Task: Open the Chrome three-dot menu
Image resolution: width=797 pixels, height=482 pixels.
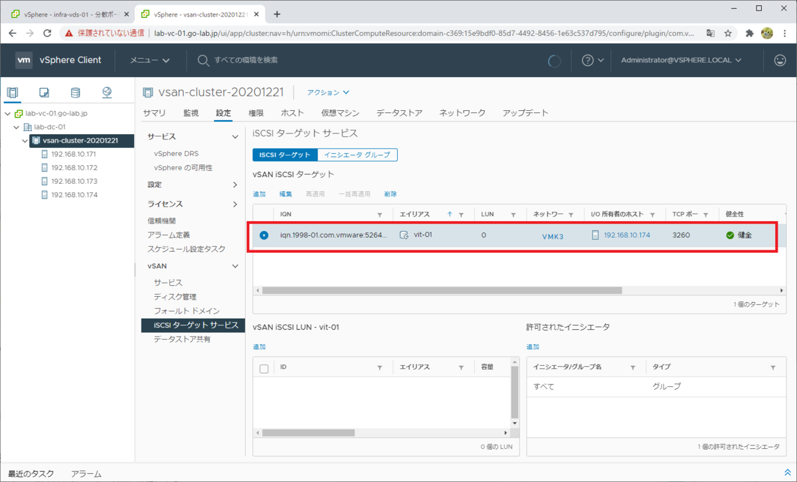Action: coord(784,33)
